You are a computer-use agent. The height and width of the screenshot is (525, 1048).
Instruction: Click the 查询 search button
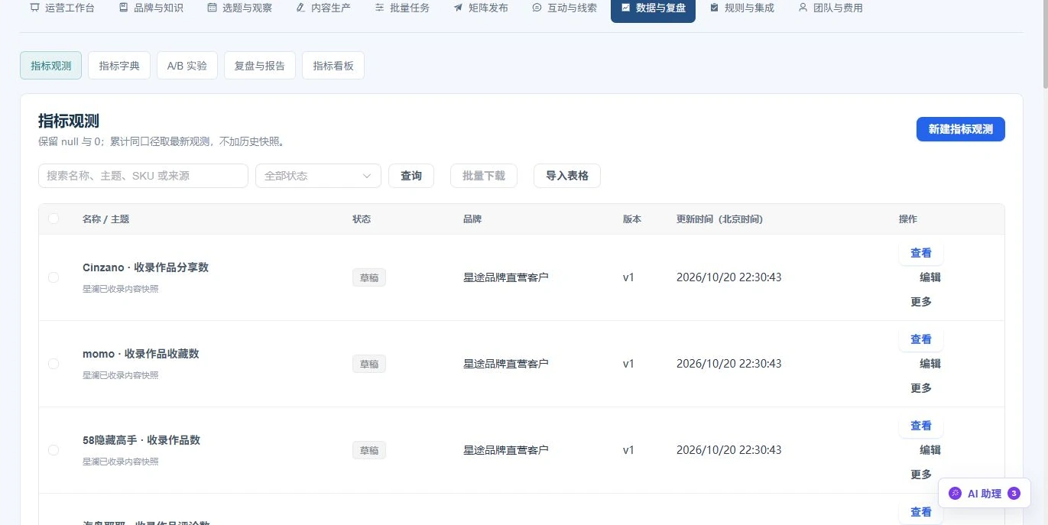click(x=411, y=176)
